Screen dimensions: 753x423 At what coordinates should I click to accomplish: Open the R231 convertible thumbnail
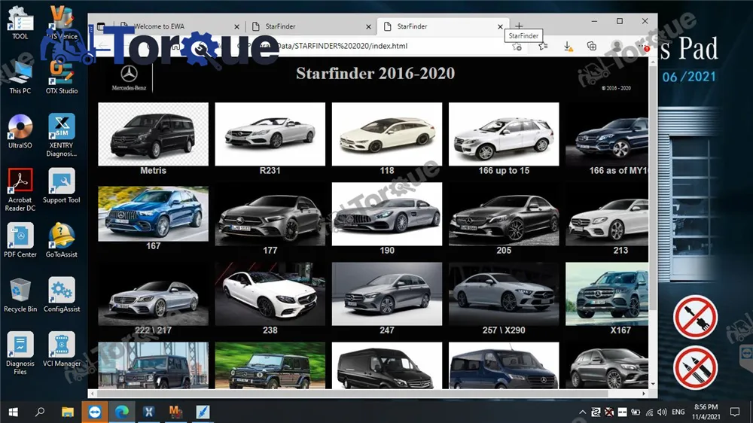click(270, 134)
